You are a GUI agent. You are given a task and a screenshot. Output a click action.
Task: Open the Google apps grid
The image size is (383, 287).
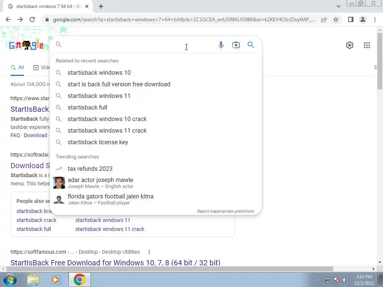click(367, 45)
